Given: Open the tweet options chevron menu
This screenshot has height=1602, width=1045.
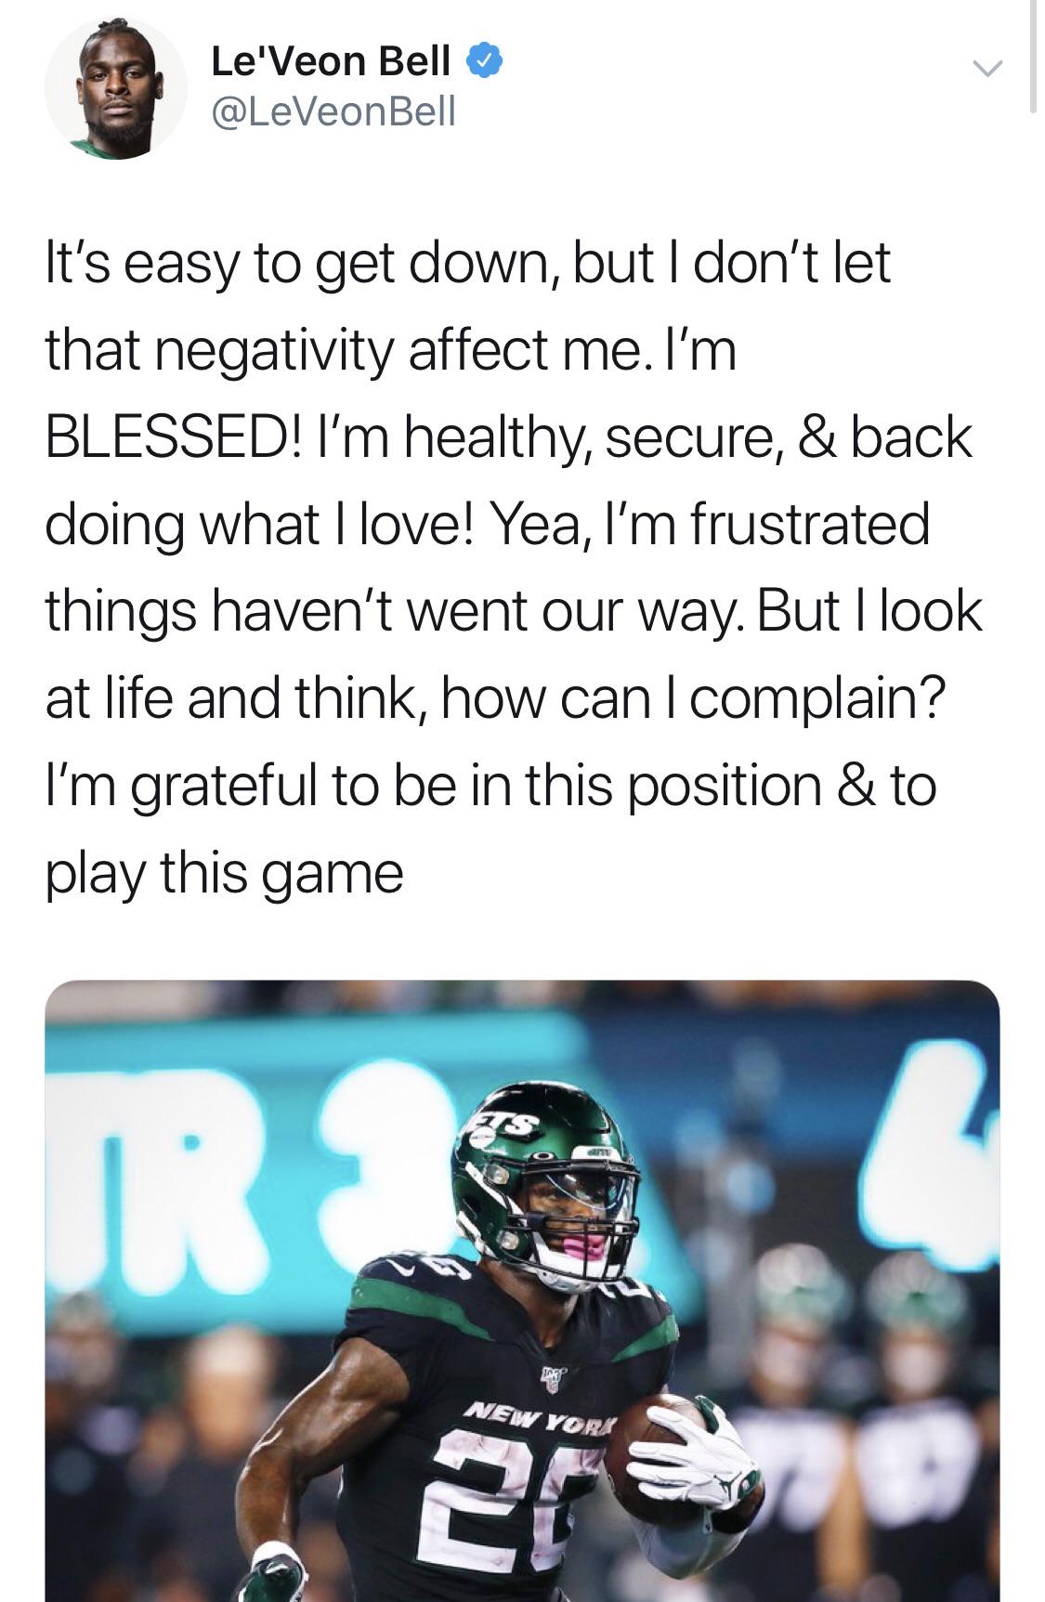Looking at the screenshot, I should tap(986, 68).
